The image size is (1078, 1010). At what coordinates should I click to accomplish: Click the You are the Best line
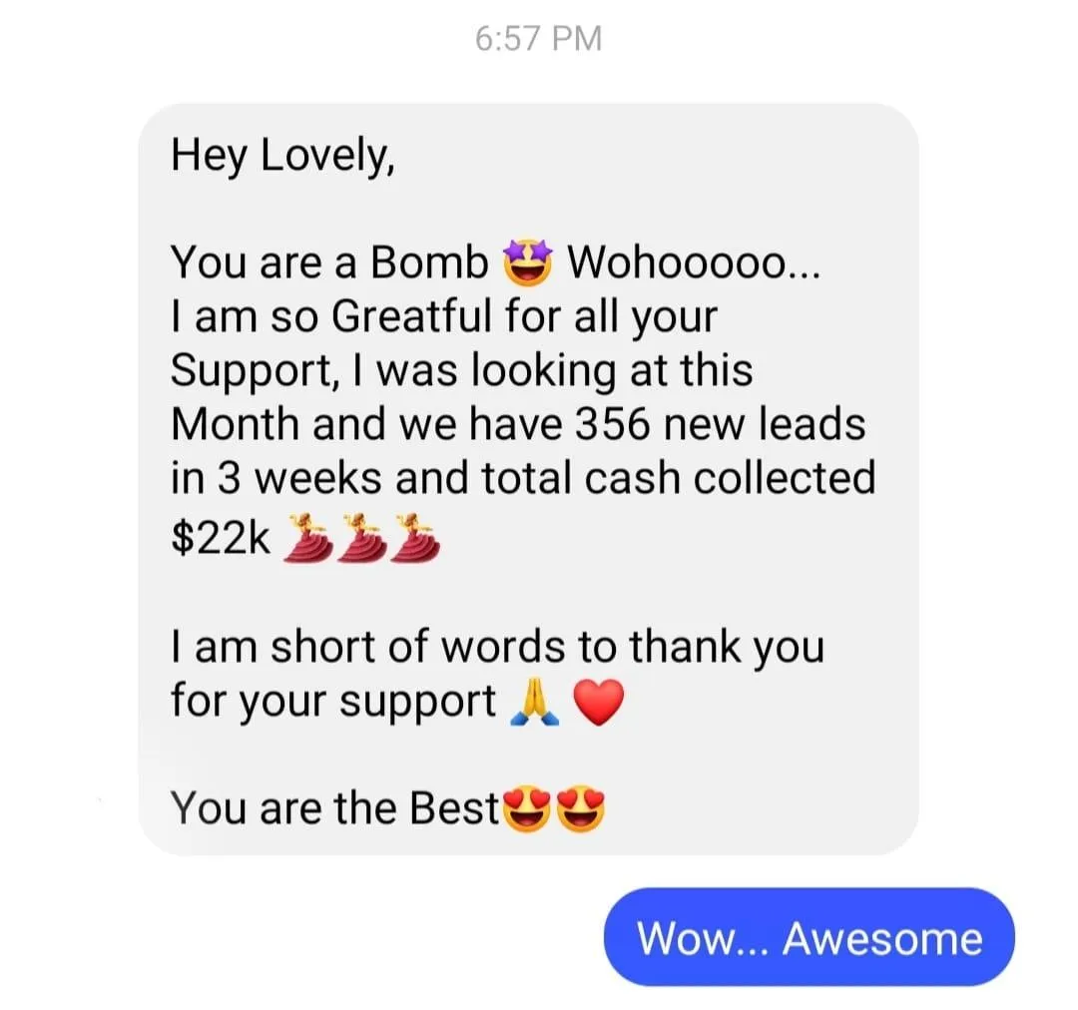(x=334, y=808)
